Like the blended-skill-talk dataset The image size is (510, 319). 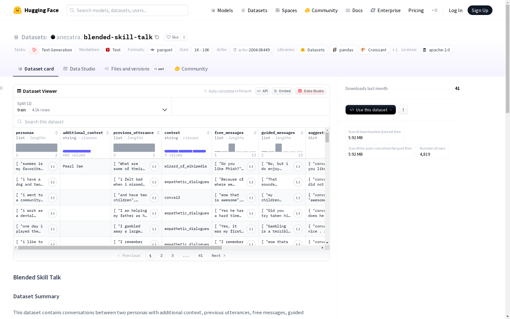pyautogui.click(x=172, y=37)
